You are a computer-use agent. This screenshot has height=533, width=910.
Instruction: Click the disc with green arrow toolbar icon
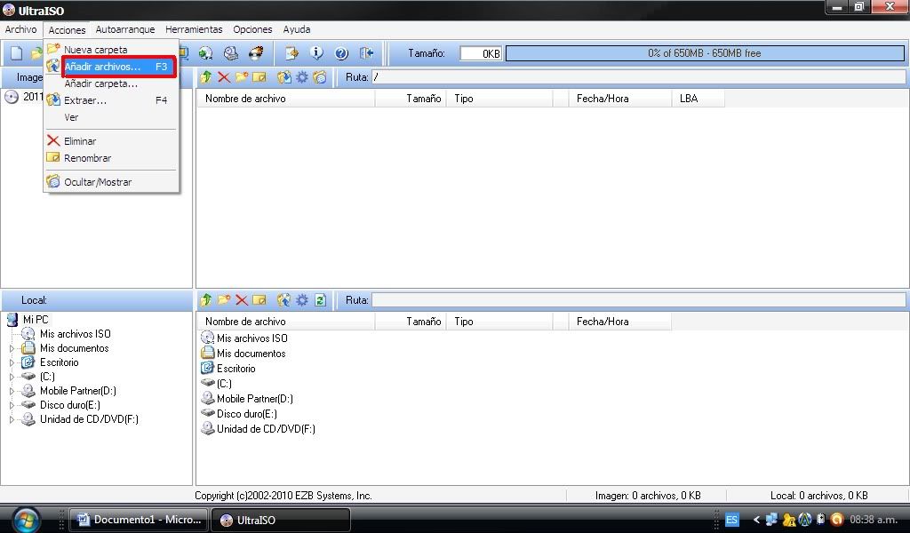point(205,53)
